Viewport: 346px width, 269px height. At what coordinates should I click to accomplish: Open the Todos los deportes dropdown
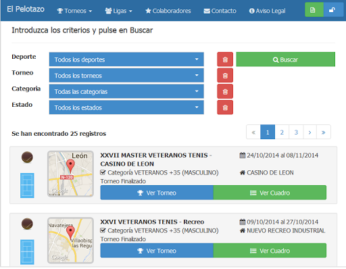pyautogui.click(x=126, y=59)
